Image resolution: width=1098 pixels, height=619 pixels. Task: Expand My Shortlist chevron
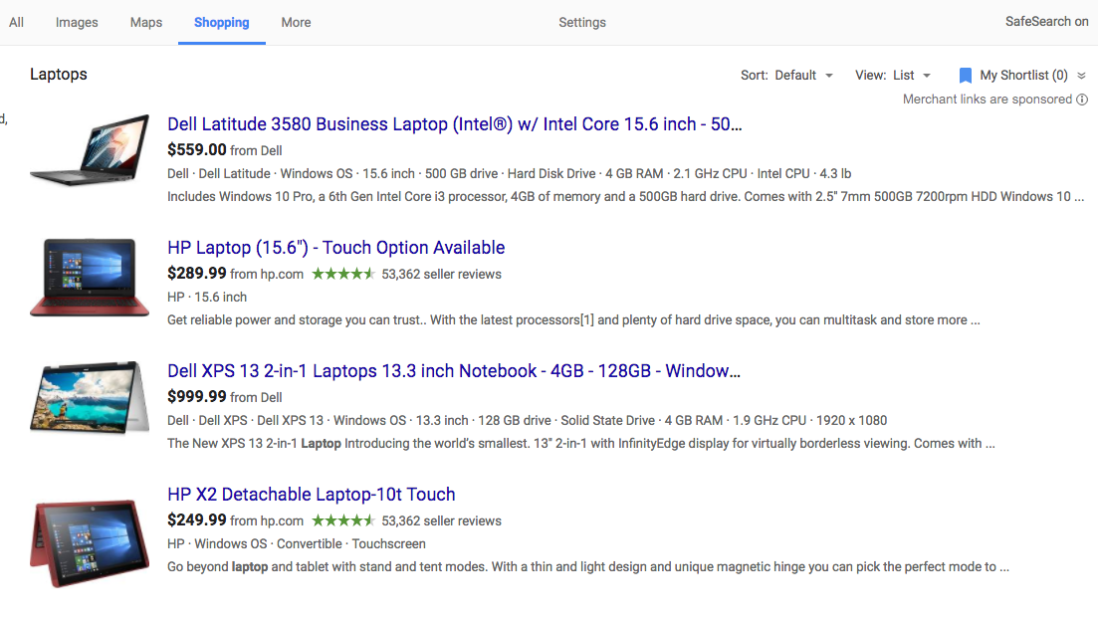pyautogui.click(x=1081, y=76)
